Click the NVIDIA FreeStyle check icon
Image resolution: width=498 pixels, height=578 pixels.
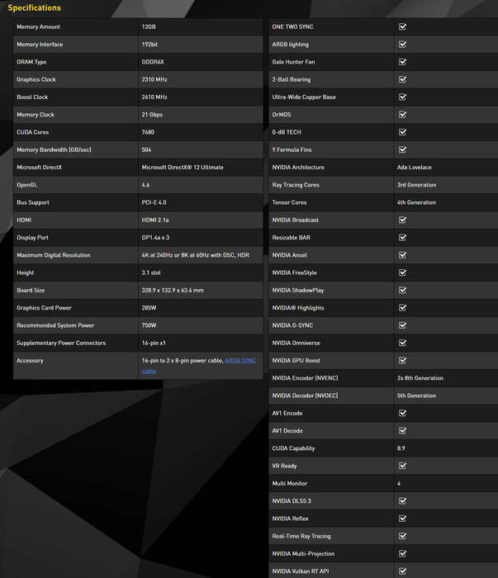(402, 272)
